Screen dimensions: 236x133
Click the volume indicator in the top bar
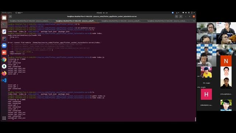tap(186, 13)
